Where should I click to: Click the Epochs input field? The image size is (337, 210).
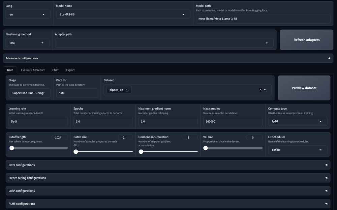click(103, 121)
